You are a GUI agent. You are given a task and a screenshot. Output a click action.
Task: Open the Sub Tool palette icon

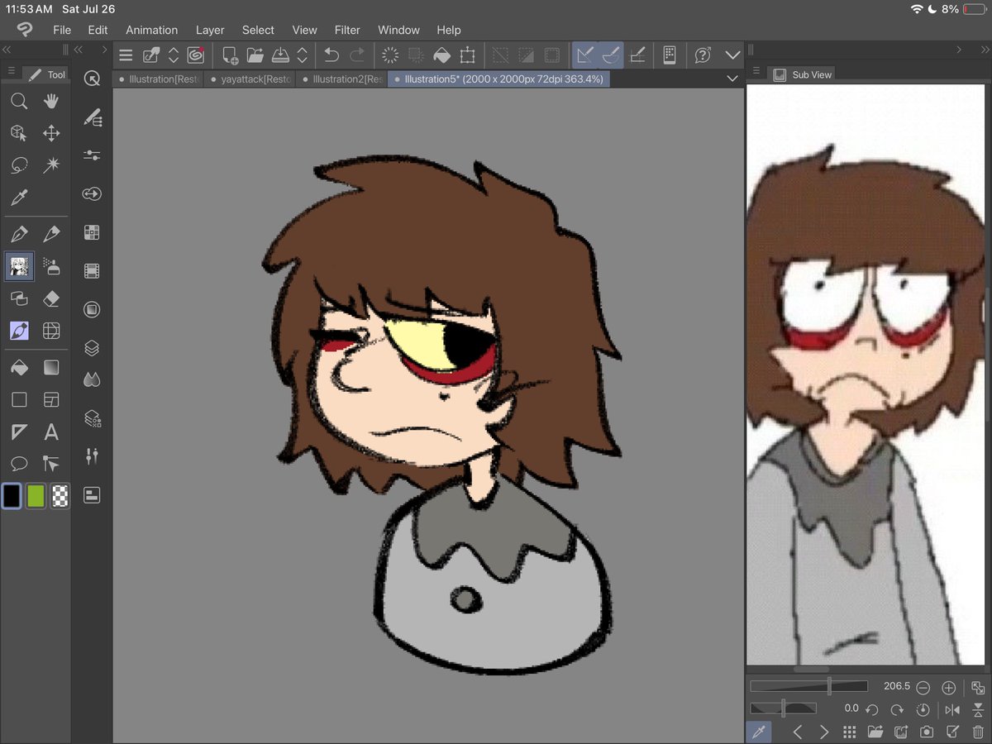pyautogui.click(x=92, y=119)
